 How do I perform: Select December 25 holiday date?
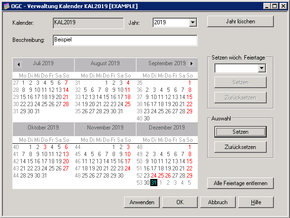point(161,176)
